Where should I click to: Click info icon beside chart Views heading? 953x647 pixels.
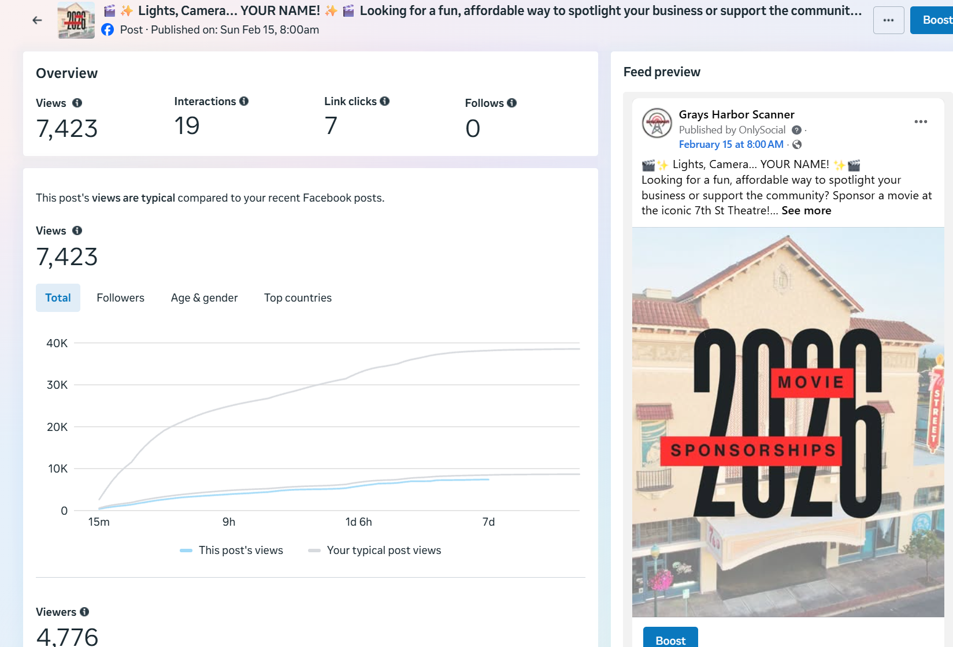tap(77, 230)
